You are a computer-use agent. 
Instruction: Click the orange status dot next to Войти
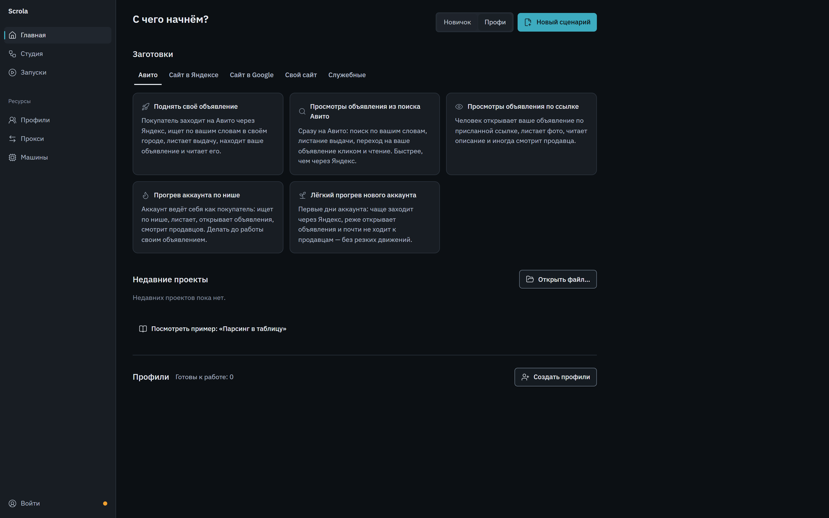[105, 503]
